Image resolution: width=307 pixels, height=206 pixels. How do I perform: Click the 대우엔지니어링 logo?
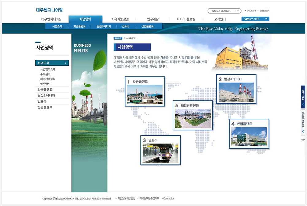tap(49, 10)
